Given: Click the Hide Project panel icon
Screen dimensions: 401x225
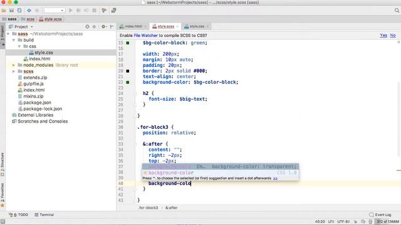Looking at the screenshot, I should (x=112, y=26).
